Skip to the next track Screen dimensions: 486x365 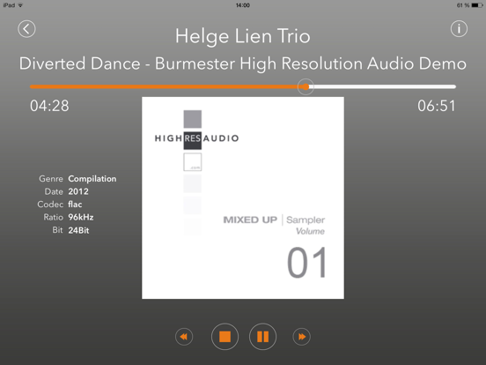coord(301,337)
